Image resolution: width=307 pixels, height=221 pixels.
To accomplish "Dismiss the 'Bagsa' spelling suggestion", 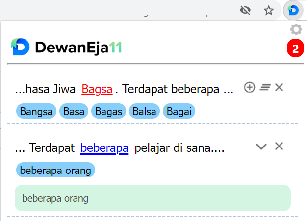I will pyautogui.click(x=279, y=88).
